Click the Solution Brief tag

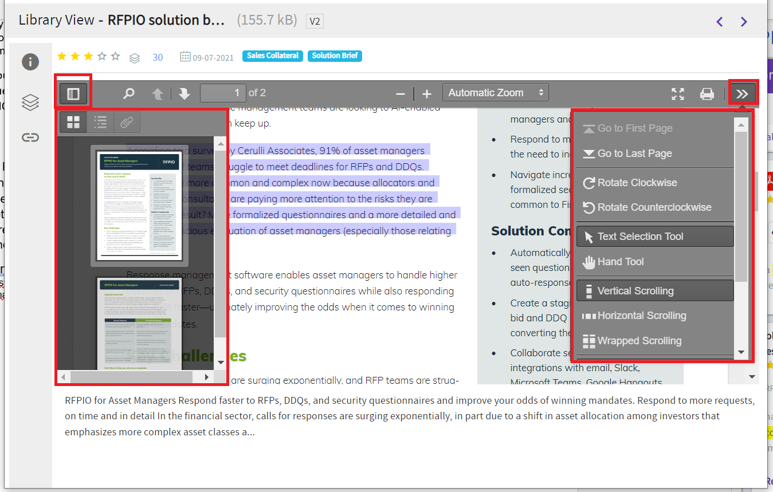pos(335,56)
